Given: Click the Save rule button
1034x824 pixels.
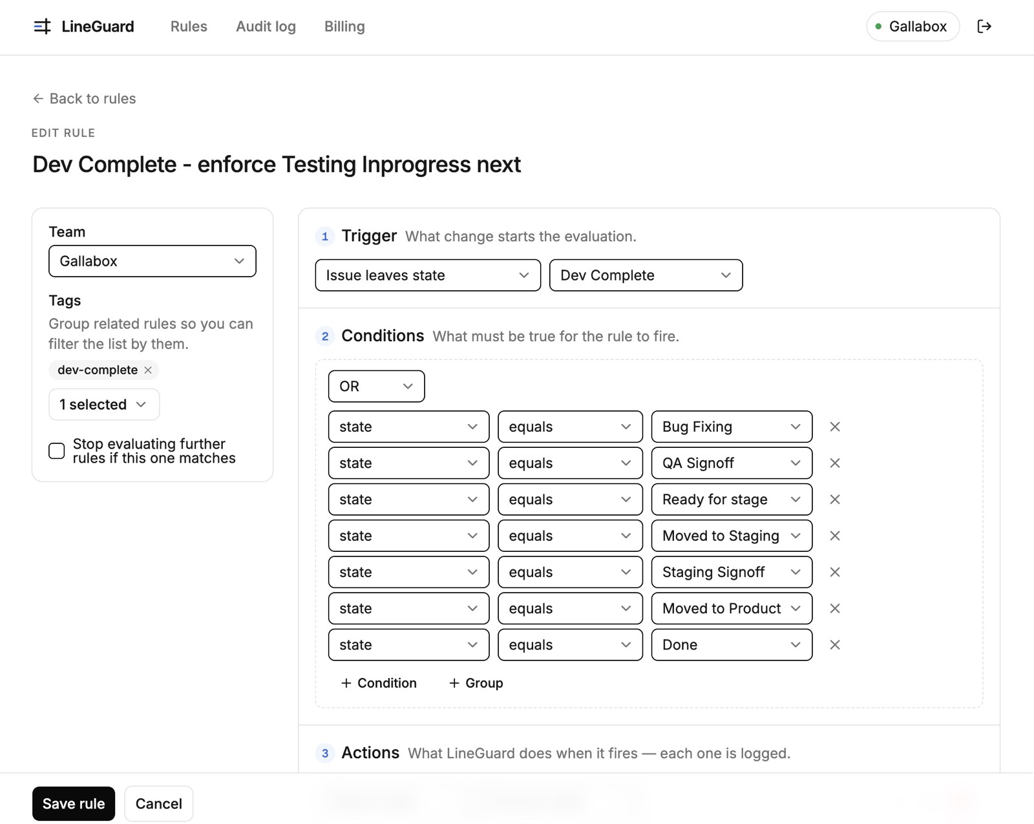Looking at the screenshot, I should click(74, 804).
